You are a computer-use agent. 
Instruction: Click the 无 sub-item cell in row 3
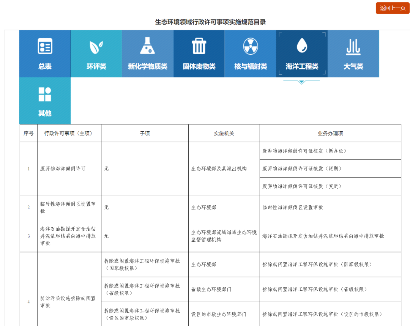[145, 236]
